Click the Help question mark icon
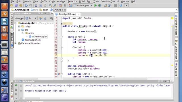This screenshot has height=102, width=182. [121, 5]
